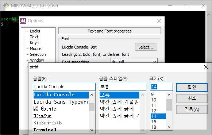Close the Options dialog

pos(159,21)
